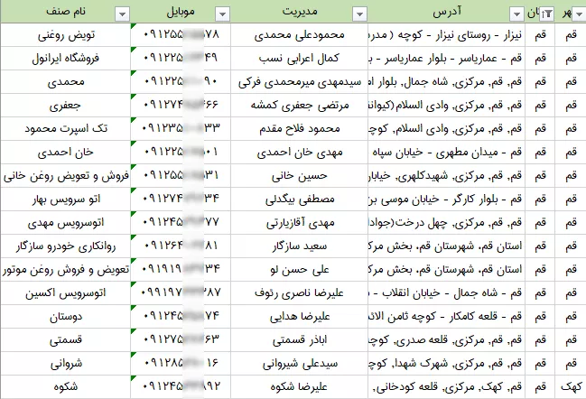
Task: Select cell روانکاری خودرو سازگار
Action: 65,246
